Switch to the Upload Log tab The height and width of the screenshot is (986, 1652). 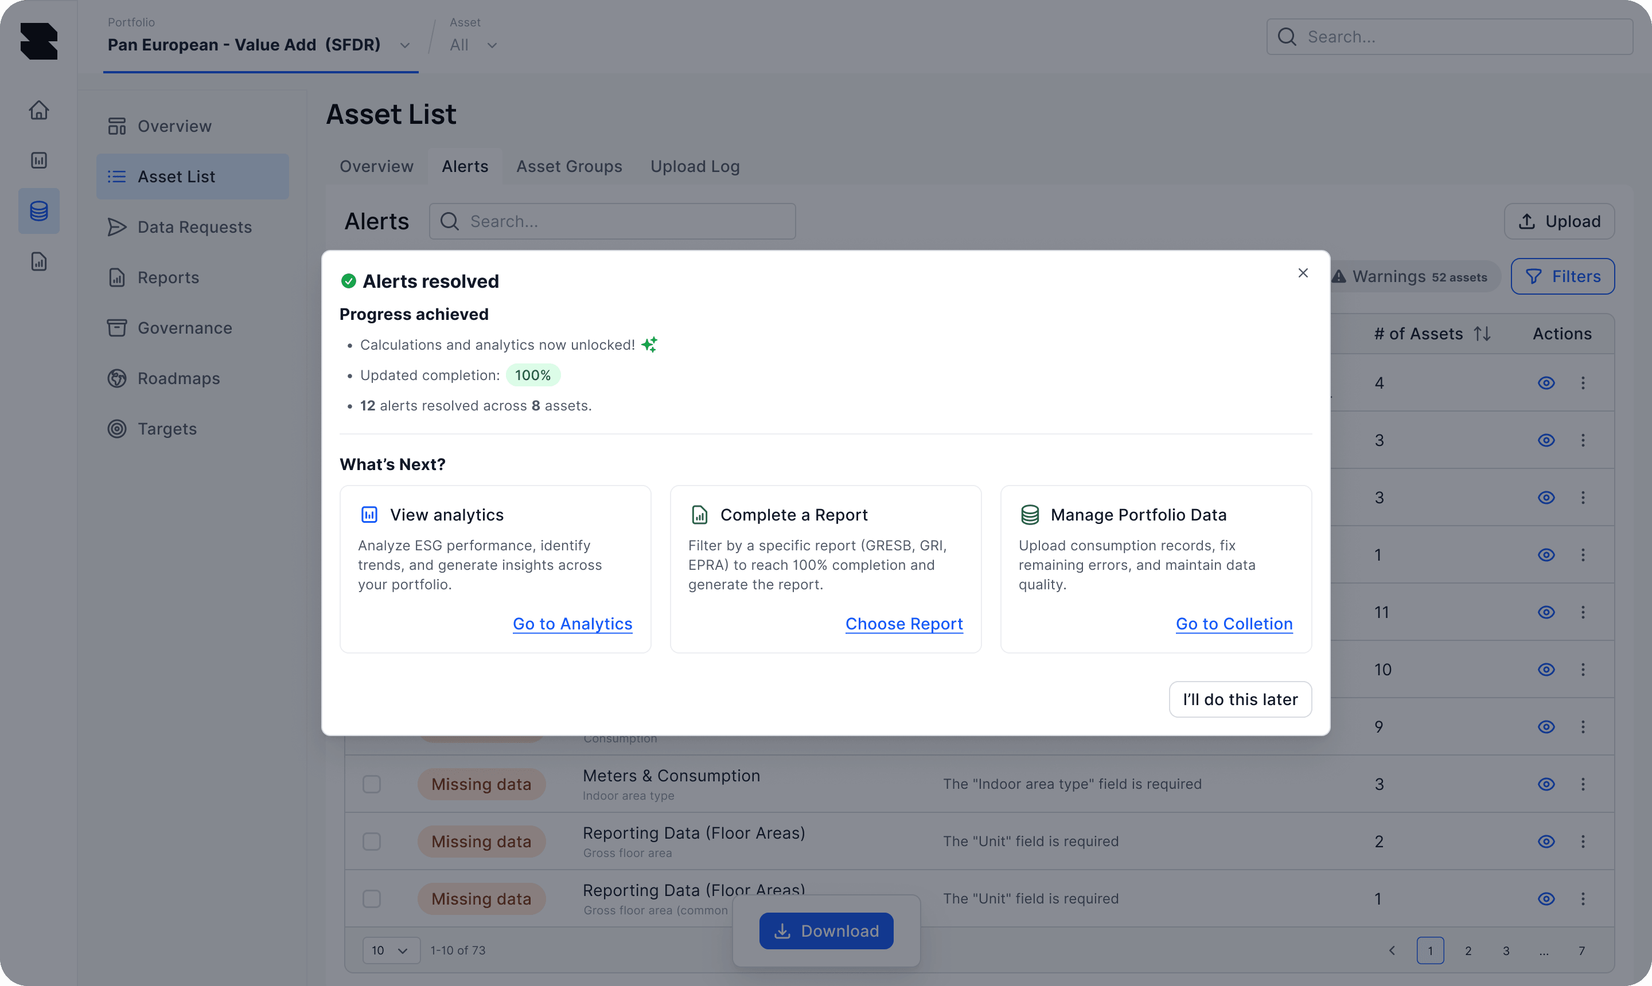(x=695, y=166)
